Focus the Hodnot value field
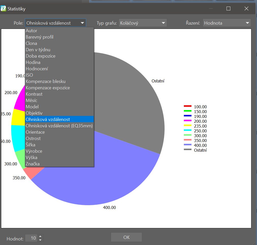This screenshot has width=257, height=245. (x=32, y=238)
